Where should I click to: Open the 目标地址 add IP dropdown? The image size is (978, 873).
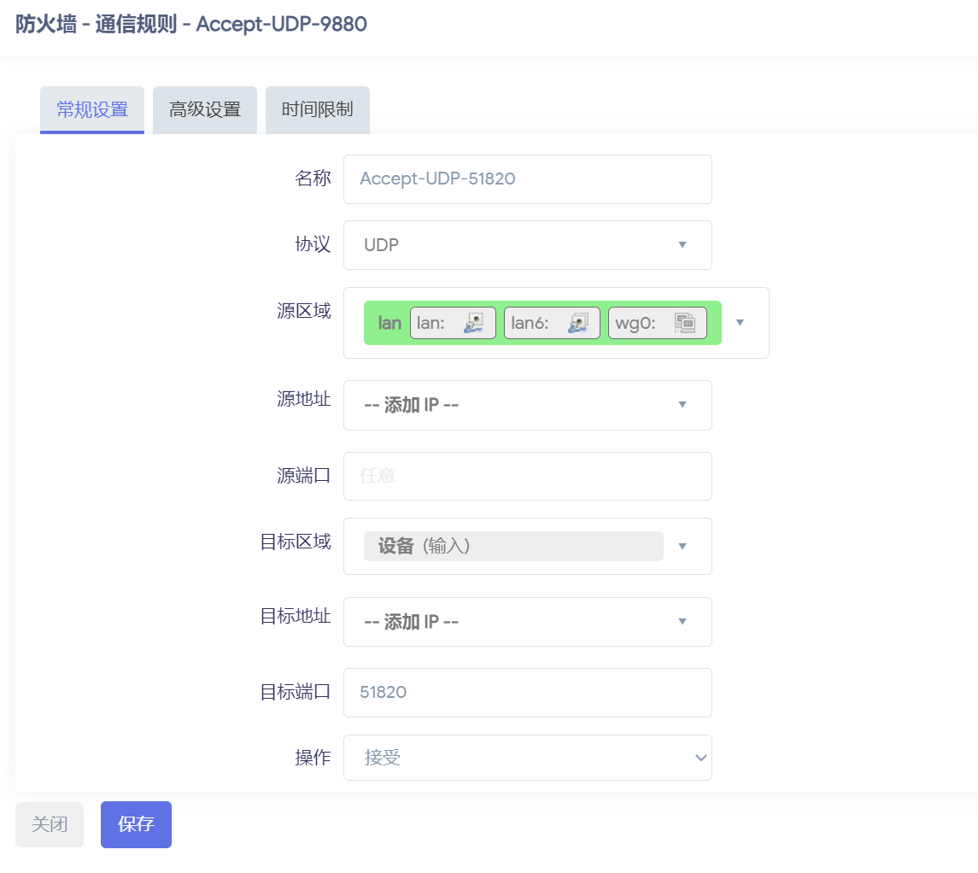pos(527,622)
